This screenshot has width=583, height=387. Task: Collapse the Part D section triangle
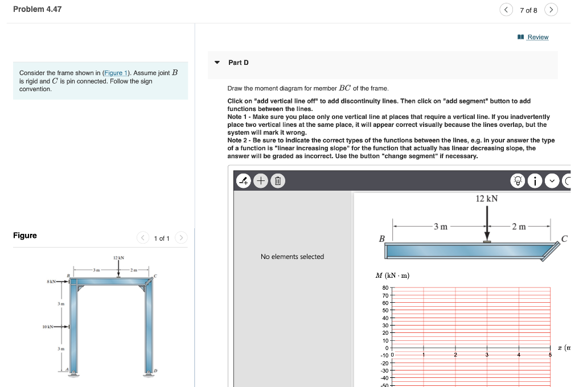[217, 63]
